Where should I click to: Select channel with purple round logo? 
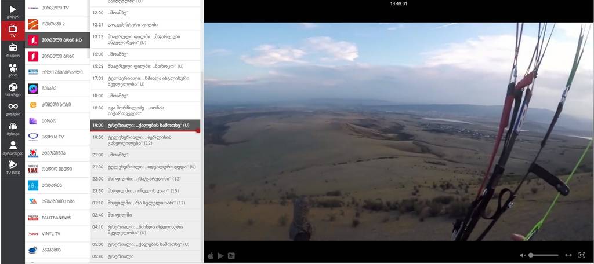point(57,89)
